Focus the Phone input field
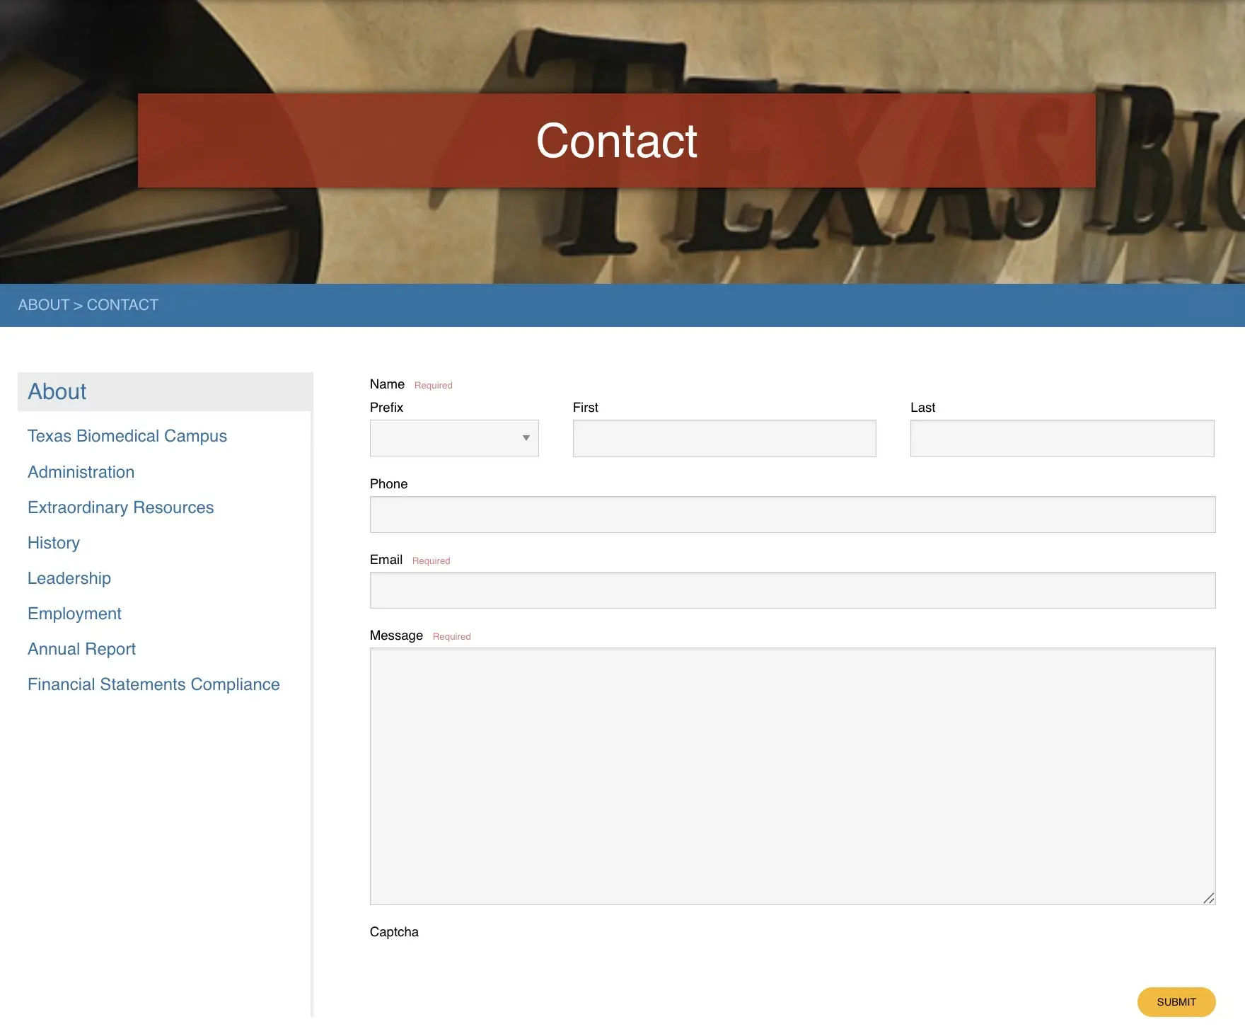 [x=792, y=514]
